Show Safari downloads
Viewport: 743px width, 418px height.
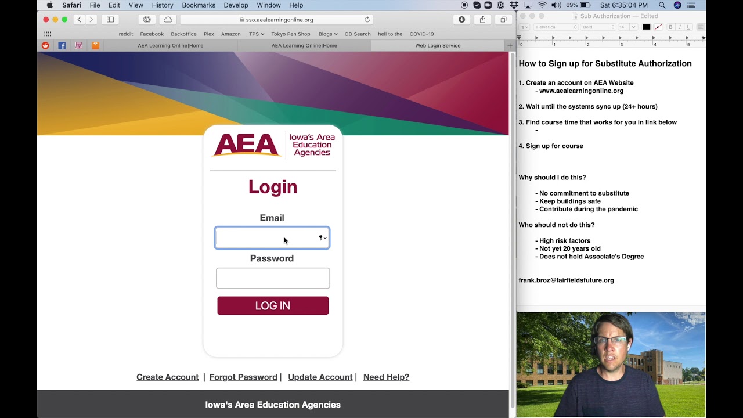(461, 20)
